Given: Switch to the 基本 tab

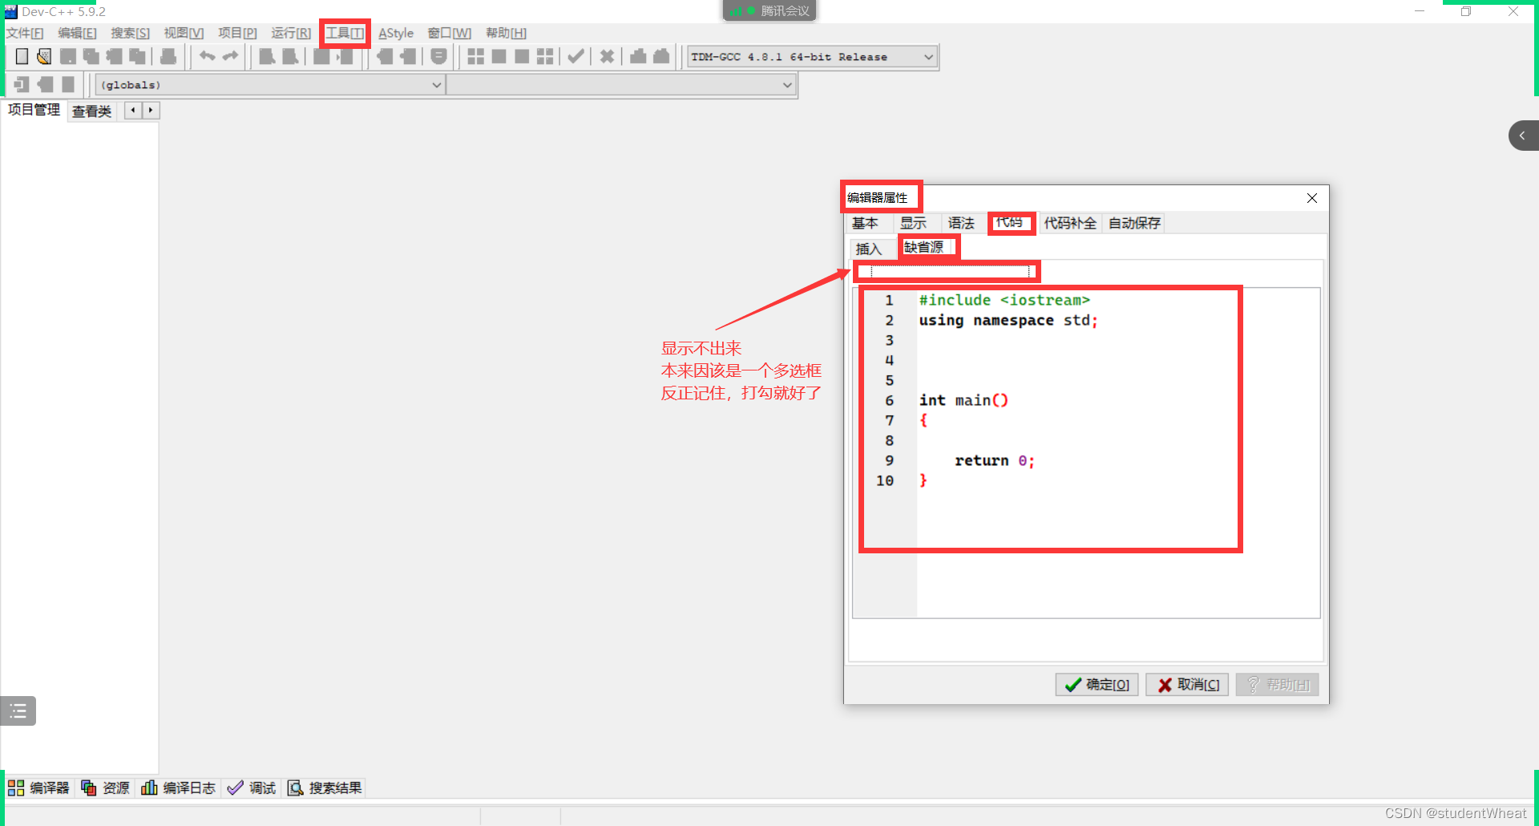Looking at the screenshot, I should click(865, 223).
